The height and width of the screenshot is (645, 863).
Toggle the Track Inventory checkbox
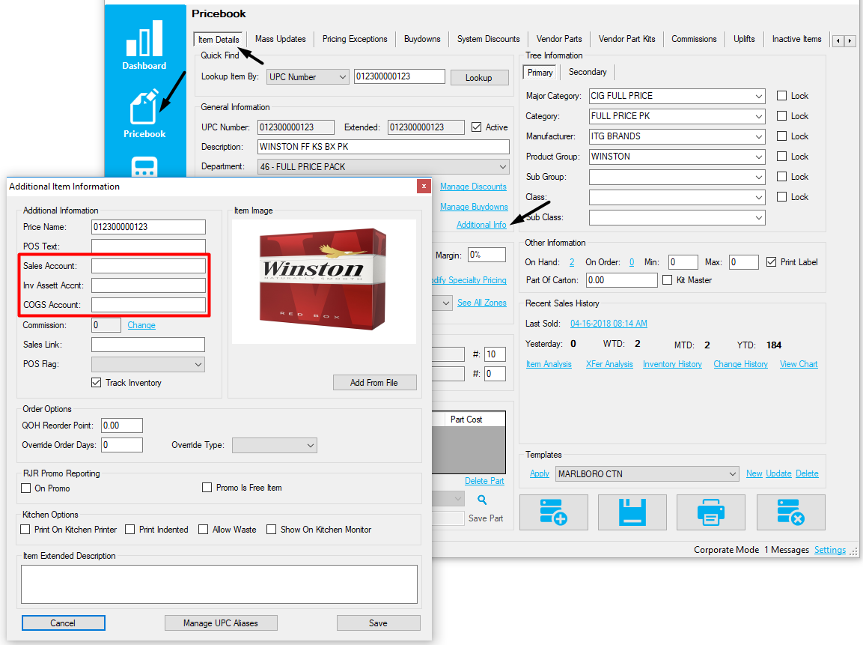point(97,383)
